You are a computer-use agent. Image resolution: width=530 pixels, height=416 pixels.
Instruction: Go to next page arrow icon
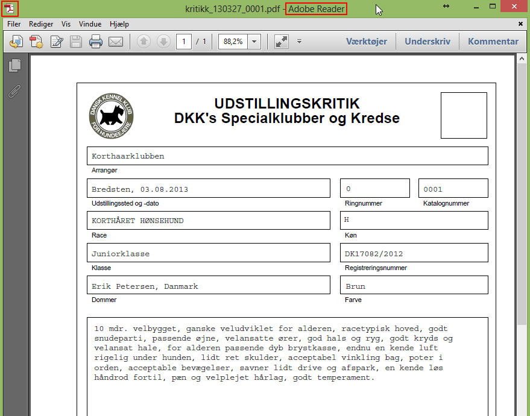tap(163, 42)
